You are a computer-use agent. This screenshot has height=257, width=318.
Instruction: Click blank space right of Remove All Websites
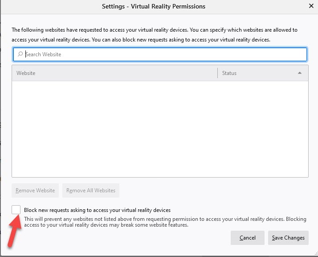214,191
